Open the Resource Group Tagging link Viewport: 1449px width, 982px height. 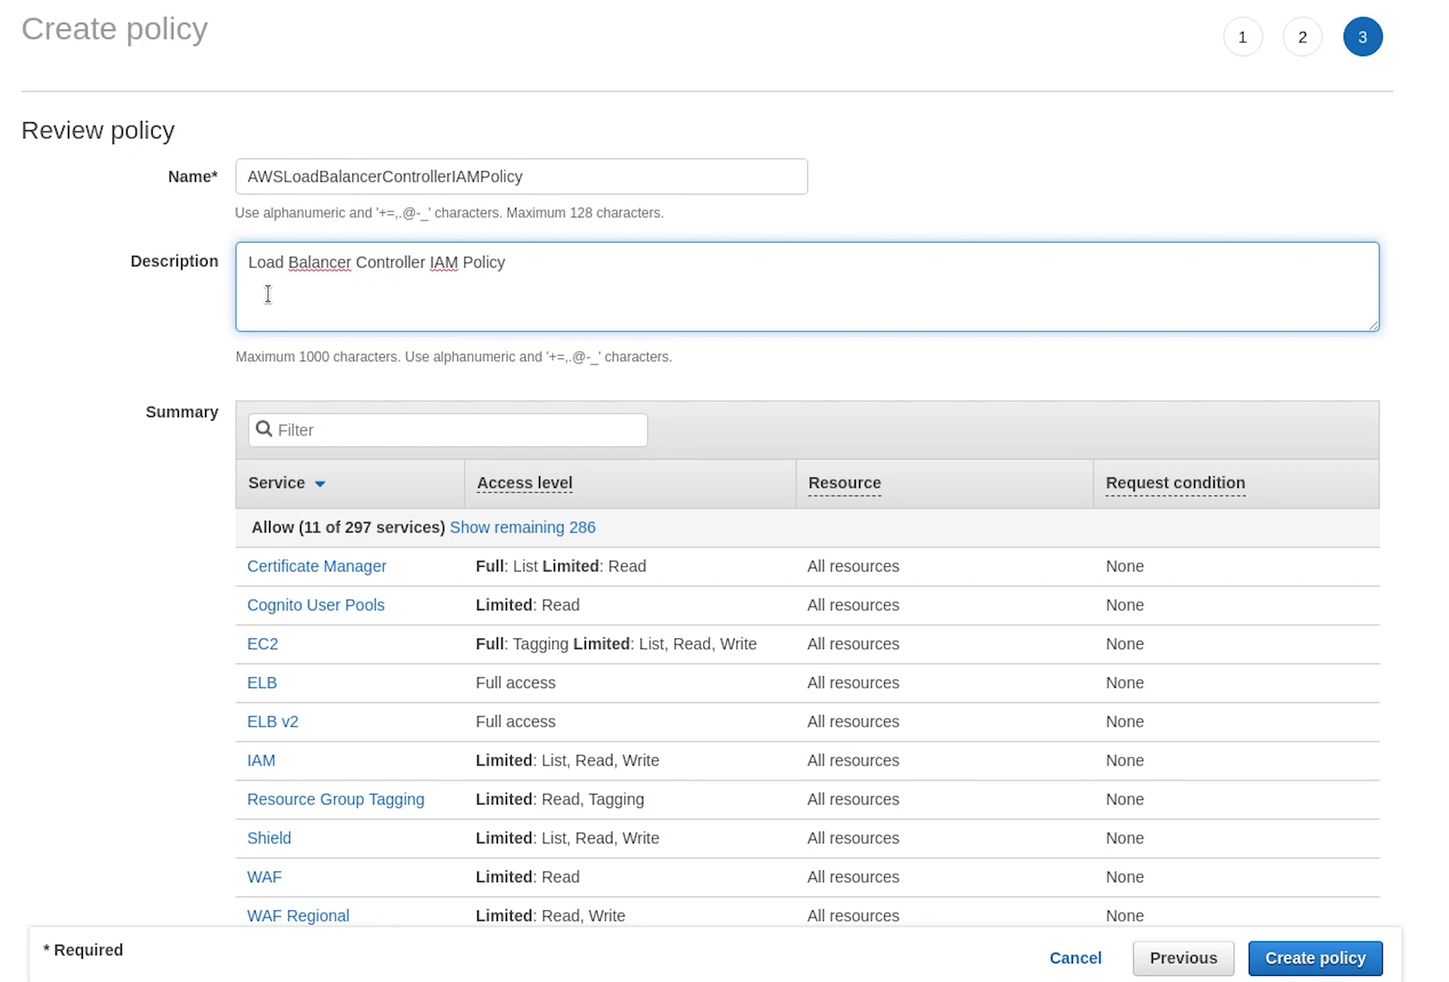tap(336, 799)
